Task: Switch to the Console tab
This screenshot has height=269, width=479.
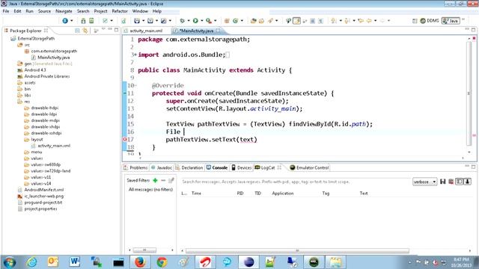Action: coord(217,167)
